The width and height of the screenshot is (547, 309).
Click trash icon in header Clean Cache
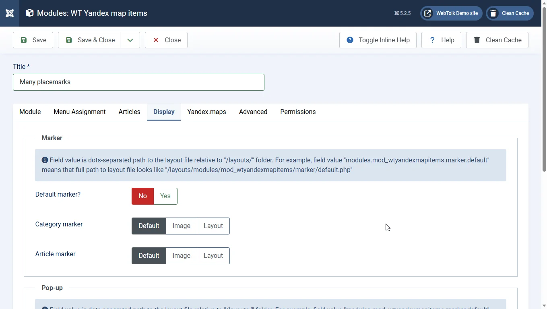coord(493,13)
